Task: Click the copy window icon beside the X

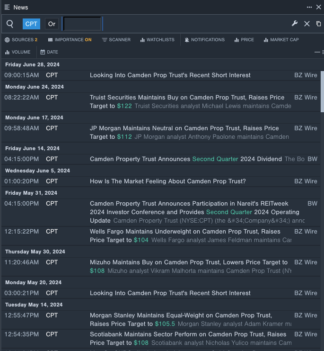Action: (x=318, y=24)
